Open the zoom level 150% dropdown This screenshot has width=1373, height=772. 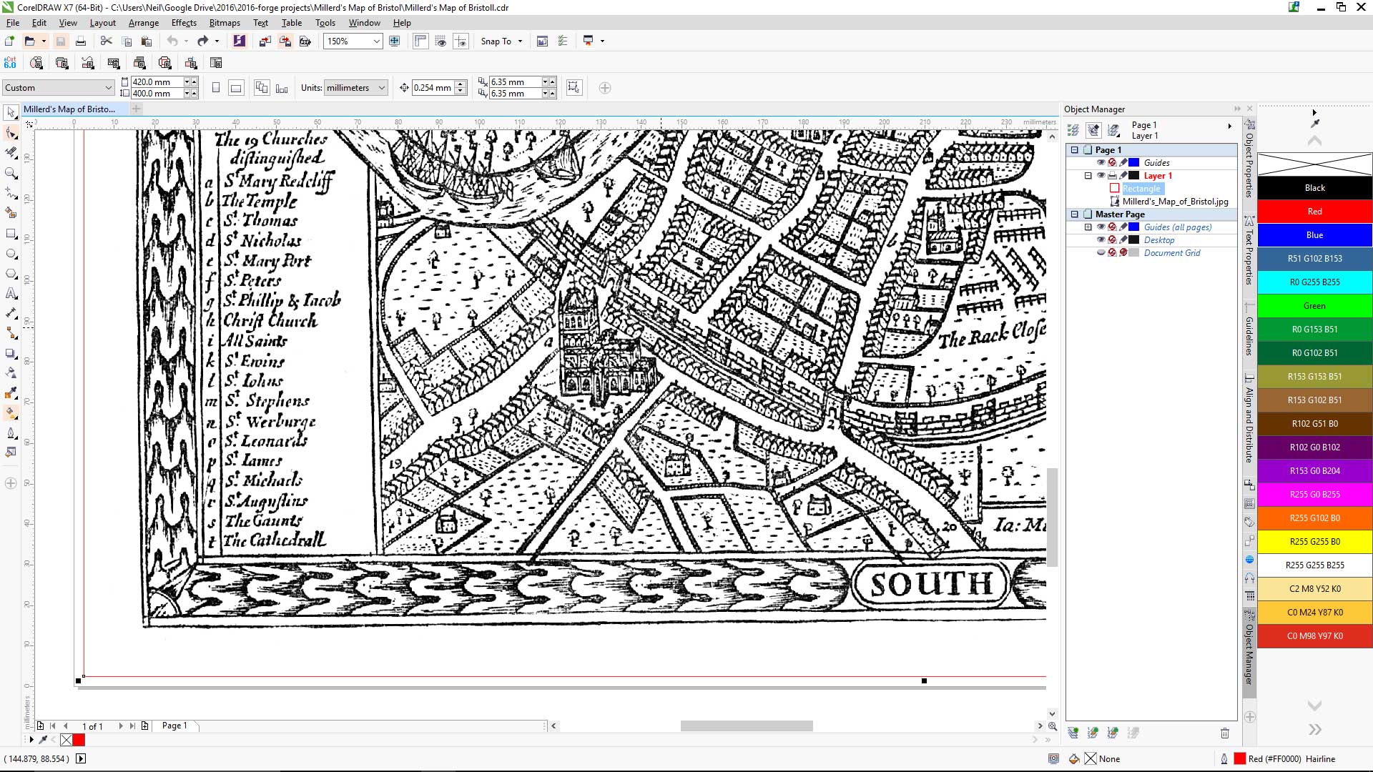point(376,41)
